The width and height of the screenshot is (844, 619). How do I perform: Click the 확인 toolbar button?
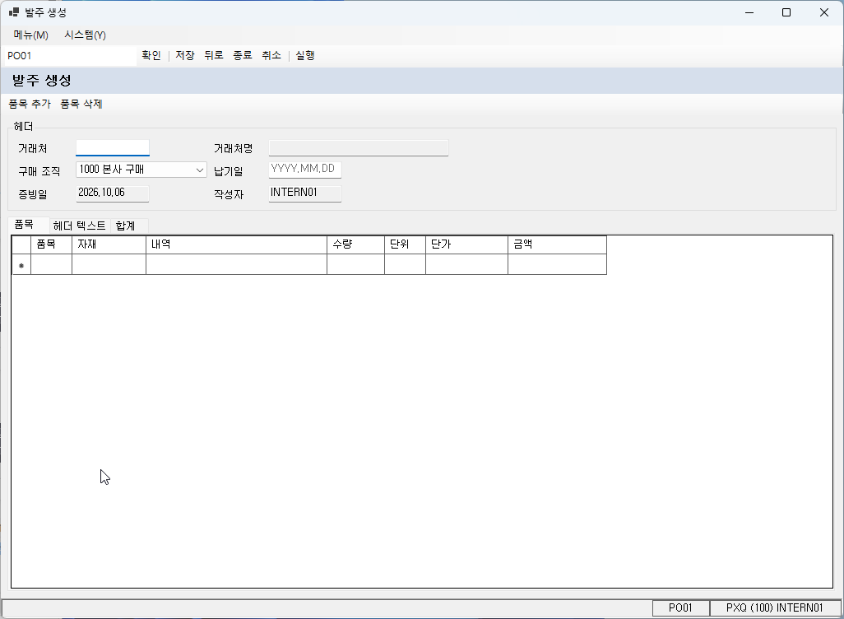click(151, 55)
